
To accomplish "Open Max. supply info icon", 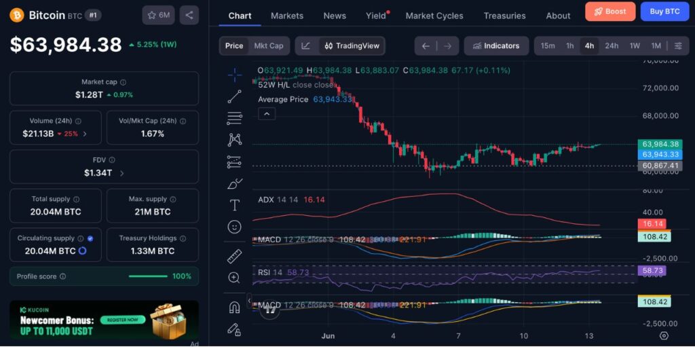I will 173,200.
